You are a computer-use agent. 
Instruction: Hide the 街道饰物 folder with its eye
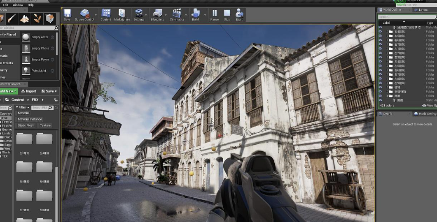pyautogui.click(x=380, y=92)
